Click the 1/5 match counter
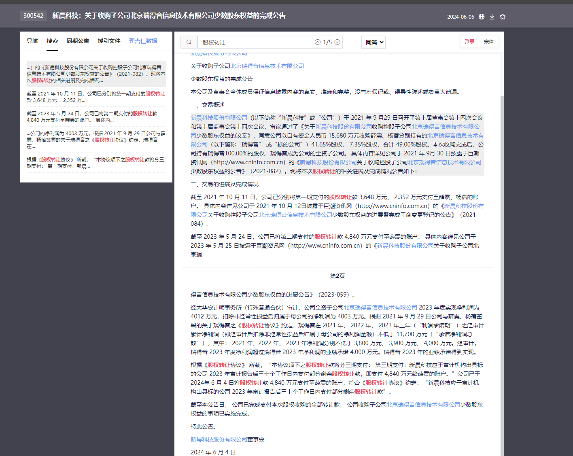The width and height of the screenshot is (573, 456). pos(327,42)
